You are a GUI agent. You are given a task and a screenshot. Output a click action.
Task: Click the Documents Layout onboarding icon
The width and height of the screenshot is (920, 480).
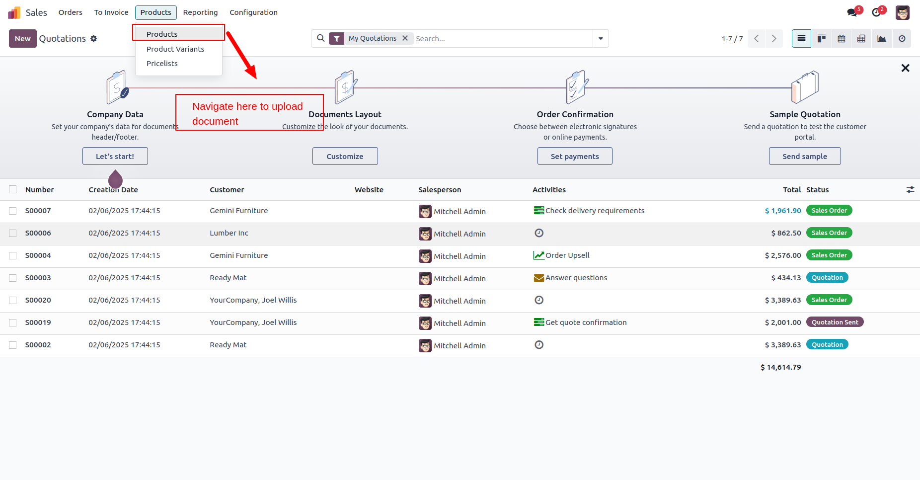click(345, 87)
